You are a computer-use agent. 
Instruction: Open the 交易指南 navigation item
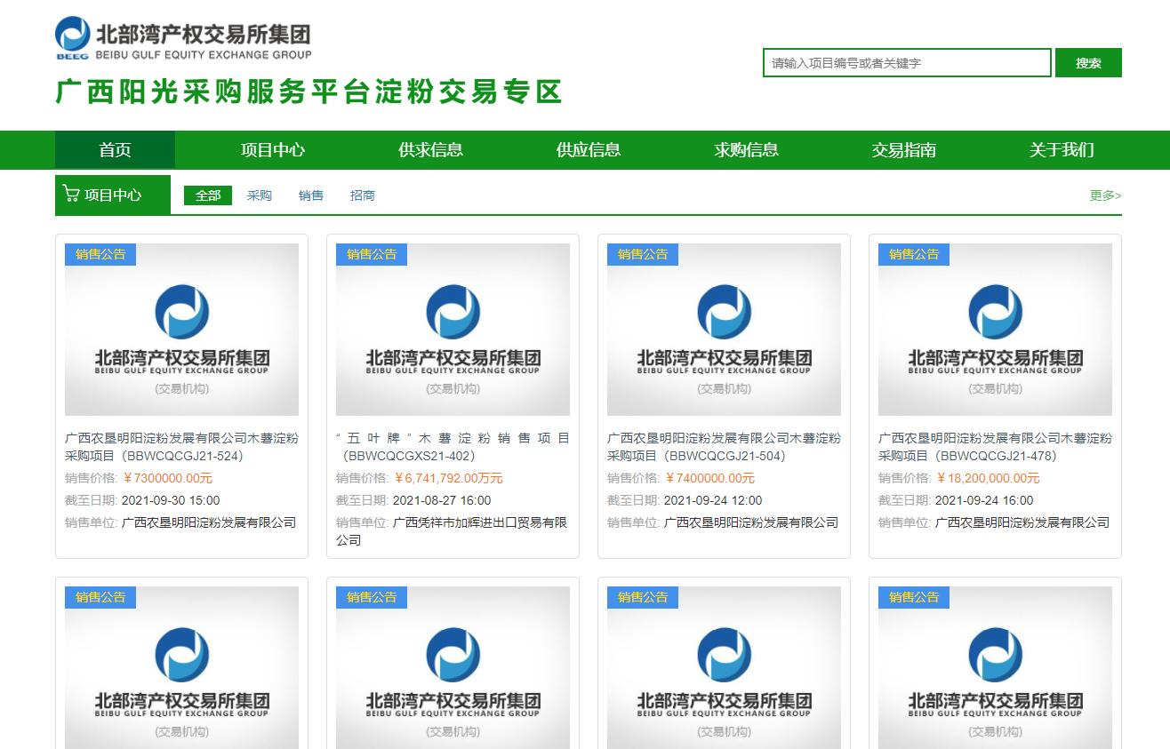(x=904, y=150)
